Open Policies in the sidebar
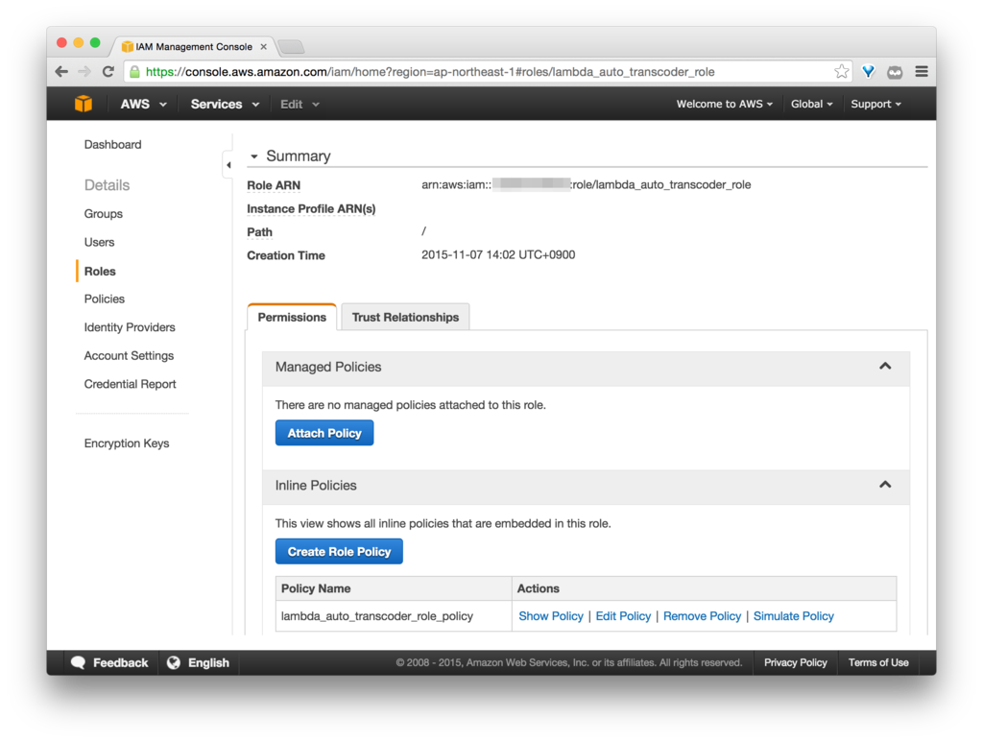 104,299
